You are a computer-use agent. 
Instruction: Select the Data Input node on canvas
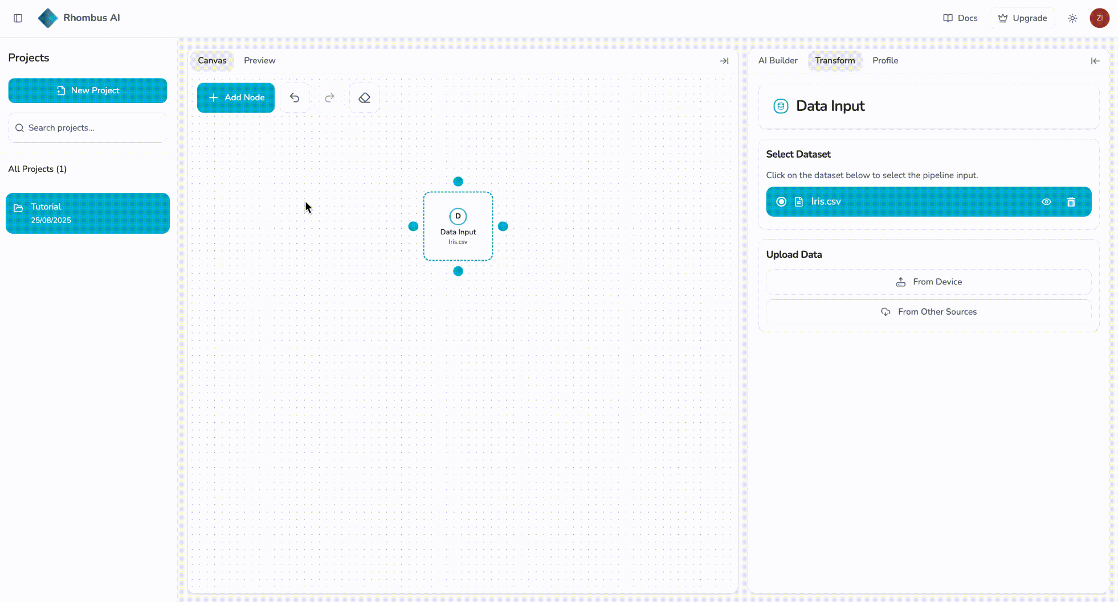pyautogui.click(x=458, y=226)
